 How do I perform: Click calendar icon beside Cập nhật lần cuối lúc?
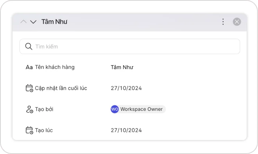click(x=29, y=88)
